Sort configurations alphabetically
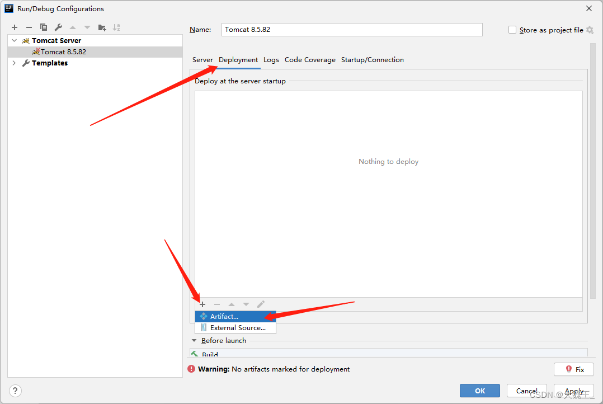Viewport: 603px width, 404px height. 116,27
